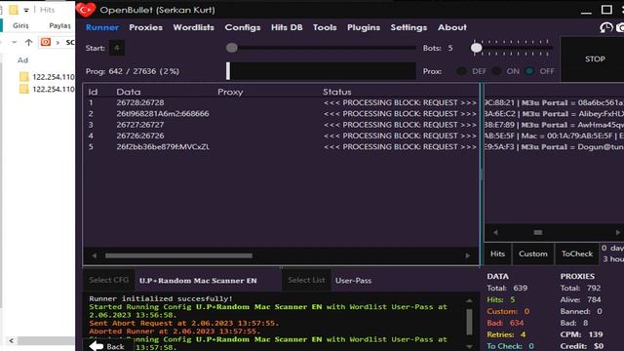
Task: Click hits list left scroll arrow
Action: pos(495,232)
